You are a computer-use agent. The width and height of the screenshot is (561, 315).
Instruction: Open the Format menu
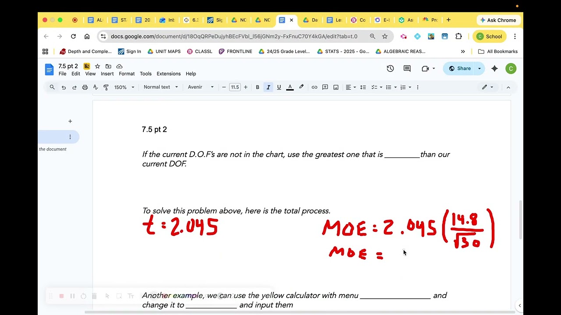tap(127, 73)
